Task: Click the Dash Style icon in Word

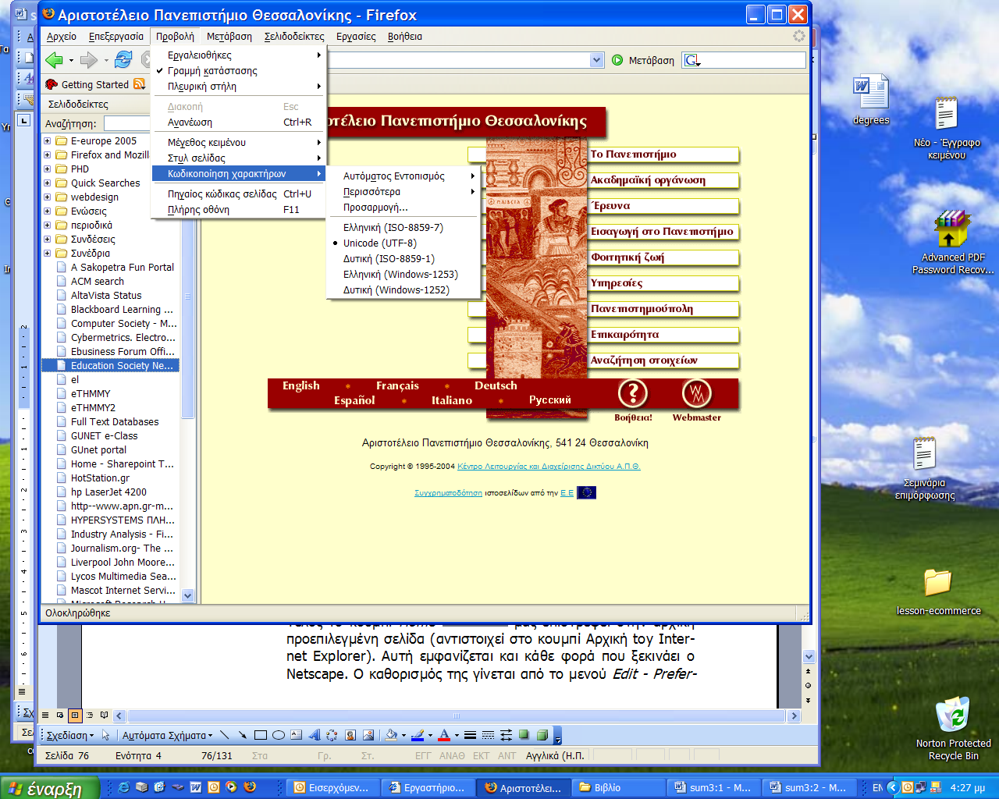Action: pyautogui.click(x=488, y=735)
